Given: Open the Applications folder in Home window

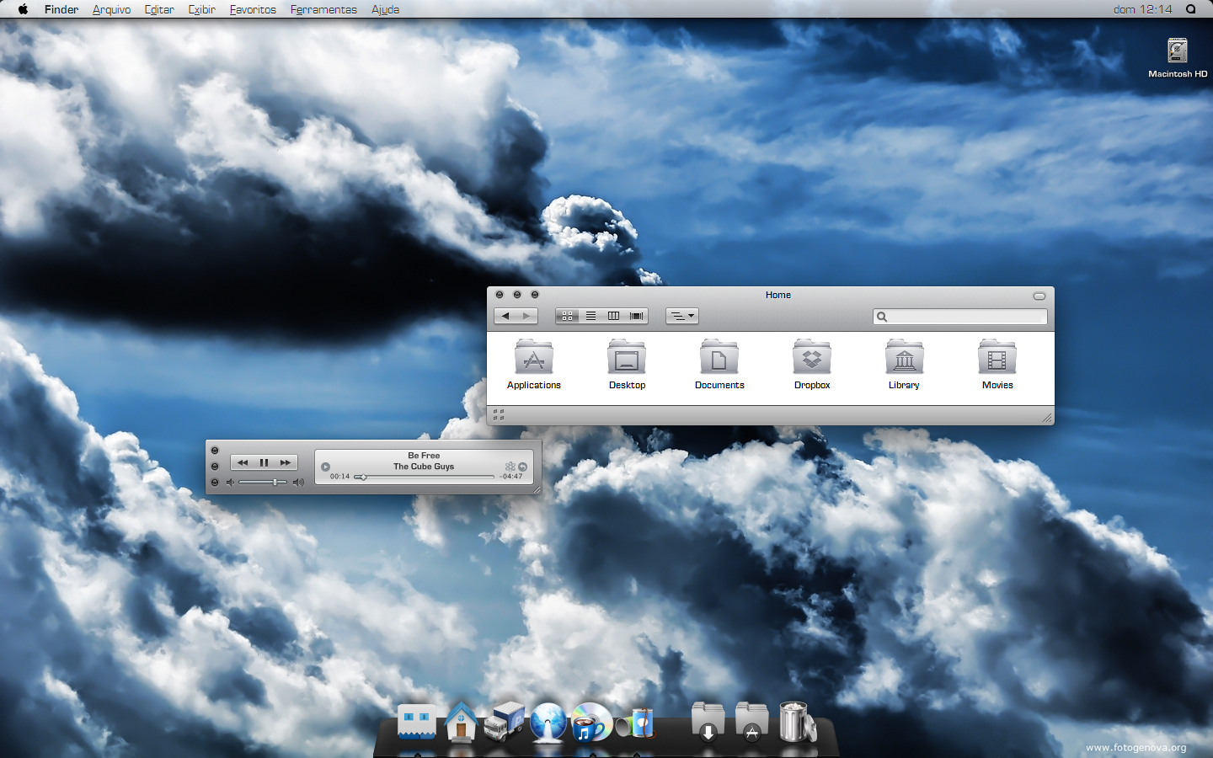Looking at the screenshot, I should pos(534,358).
